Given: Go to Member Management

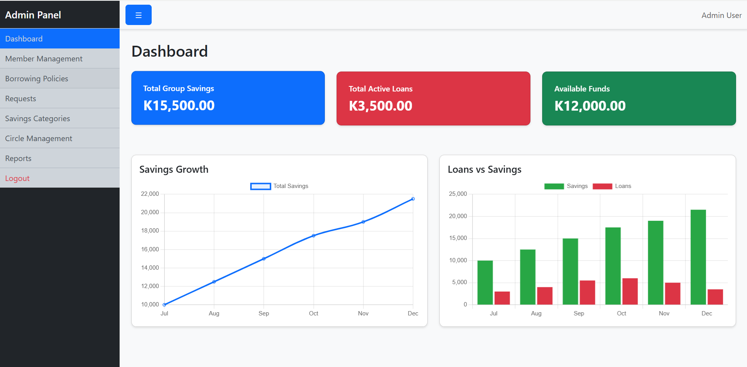Looking at the screenshot, I should pos(60,59).
